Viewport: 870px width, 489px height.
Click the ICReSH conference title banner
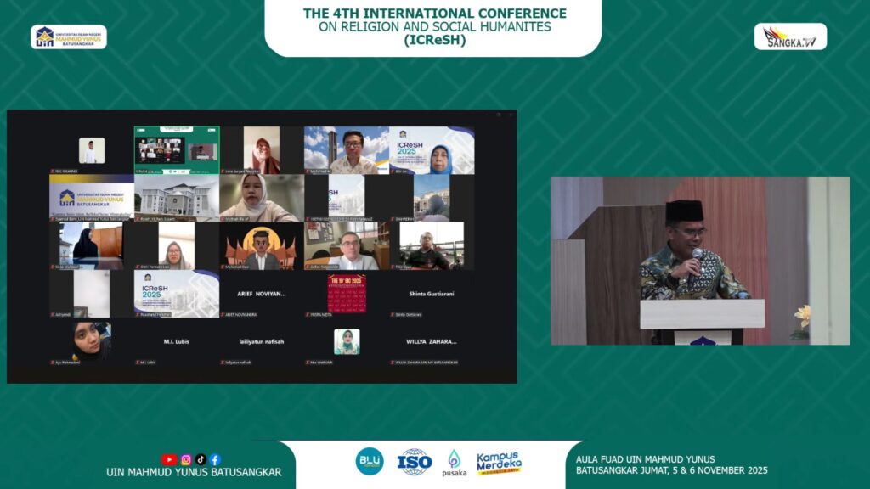pyautogui.click(x=434, y=26)
